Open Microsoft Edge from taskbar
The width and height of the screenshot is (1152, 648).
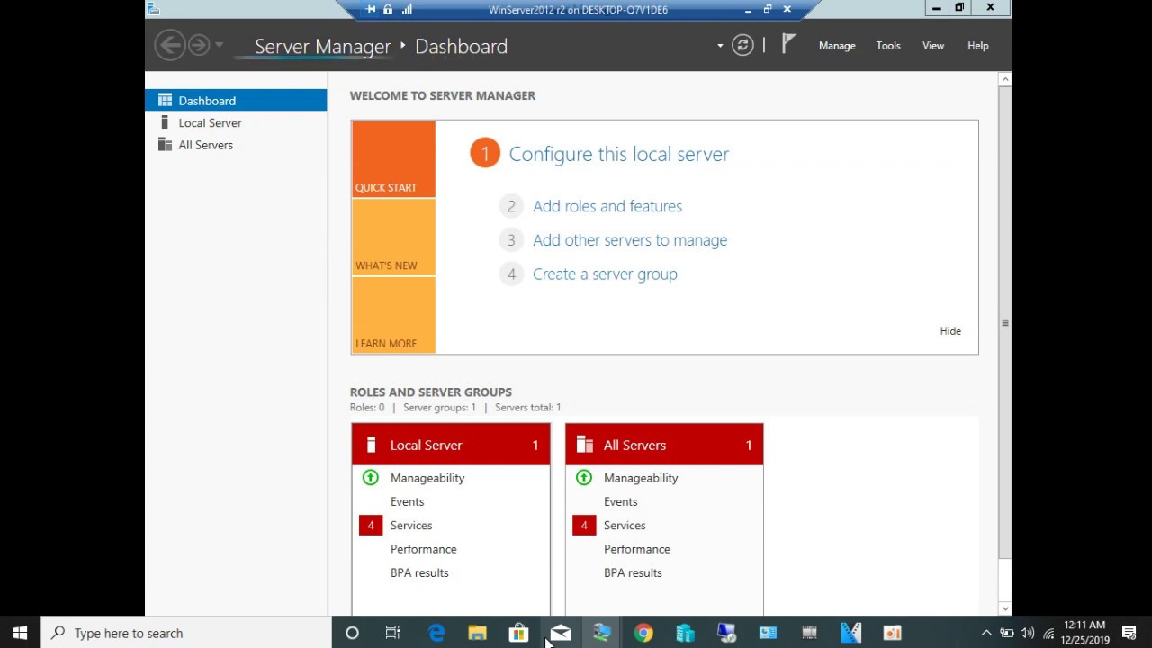pos(436,633)
